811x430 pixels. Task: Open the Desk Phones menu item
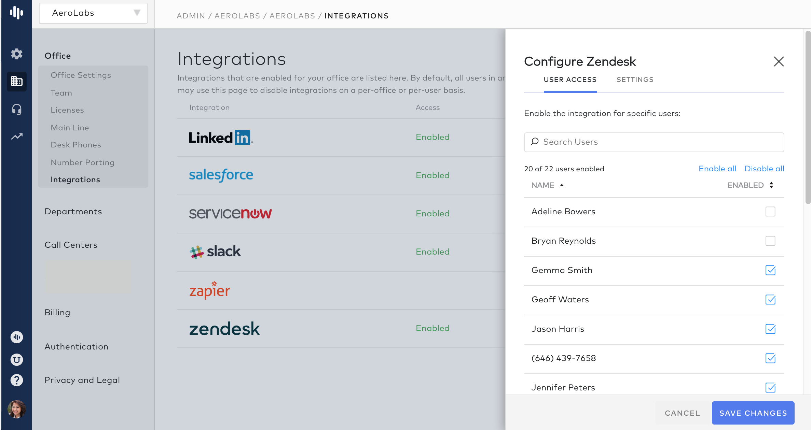click(76, 145)
